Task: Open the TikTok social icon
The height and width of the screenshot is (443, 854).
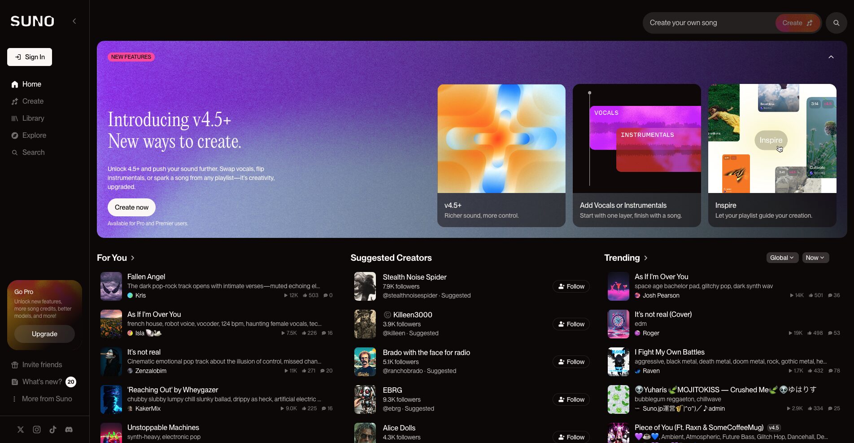Action: pyautogui.click(x=53, y=430)
